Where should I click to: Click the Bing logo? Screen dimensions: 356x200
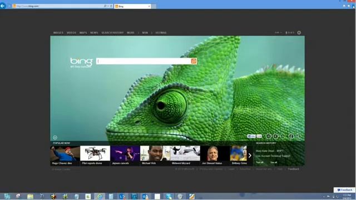click(81, 62)
